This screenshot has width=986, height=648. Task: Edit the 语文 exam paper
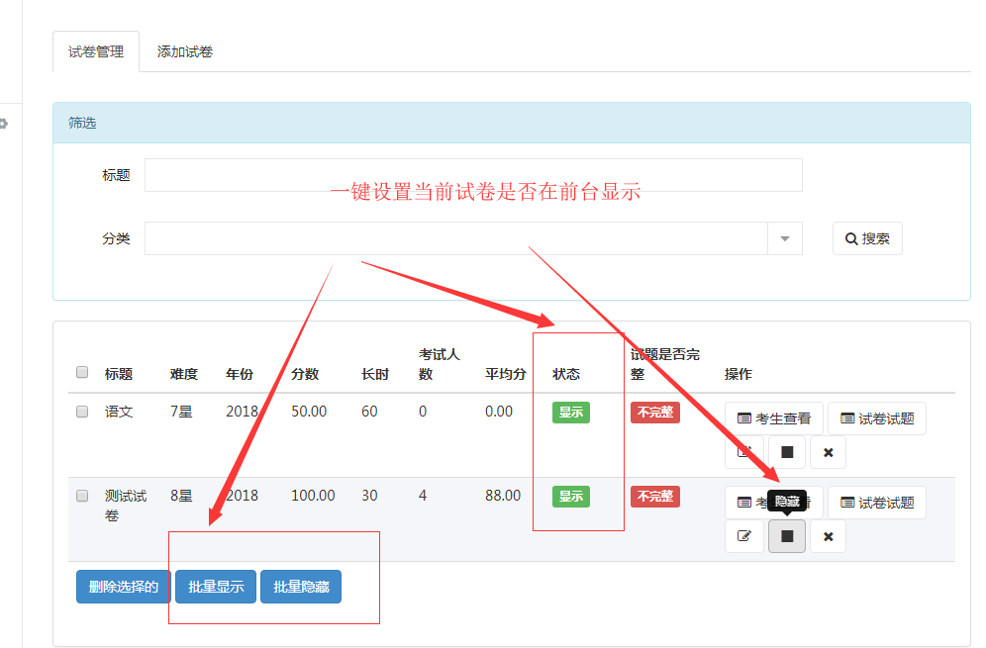744,452
